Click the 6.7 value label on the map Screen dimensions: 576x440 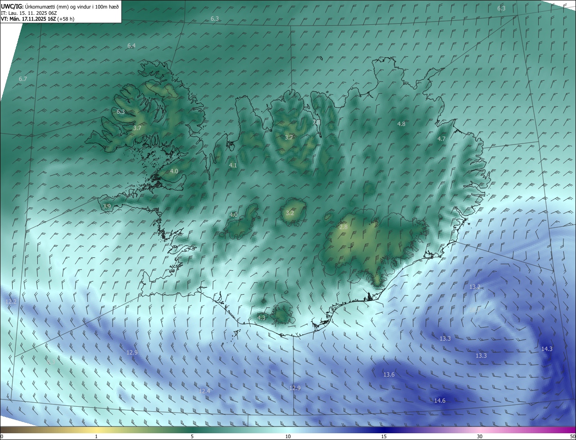point(23,79)
